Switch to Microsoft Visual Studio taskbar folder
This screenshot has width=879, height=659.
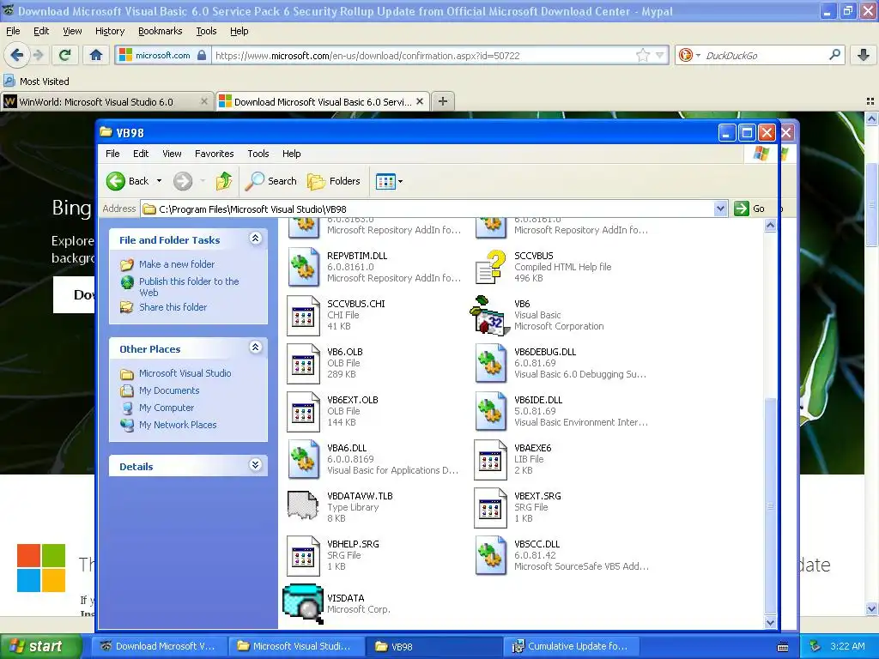pyautogui.click(x=296, y=646)
